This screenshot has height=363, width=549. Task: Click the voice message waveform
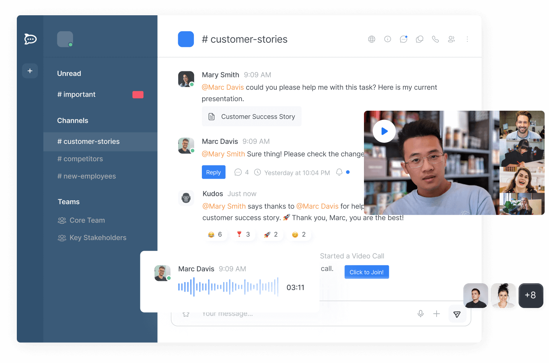point(228,287)
